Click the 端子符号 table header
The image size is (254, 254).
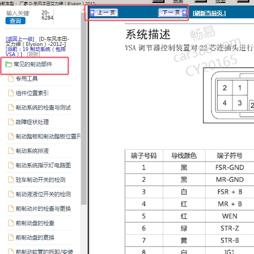tap(230, 156)
